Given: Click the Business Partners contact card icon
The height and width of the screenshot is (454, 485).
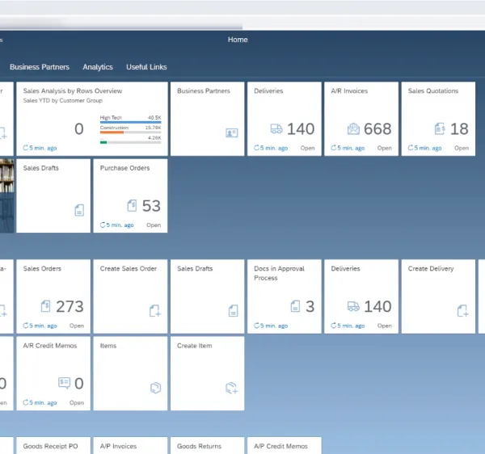Looking at the screenshot, I should (x=232, y=133).
